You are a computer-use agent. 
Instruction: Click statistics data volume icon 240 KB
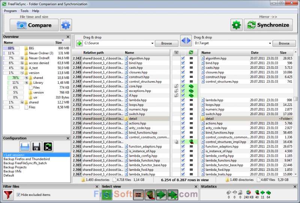tap(248, 193)
